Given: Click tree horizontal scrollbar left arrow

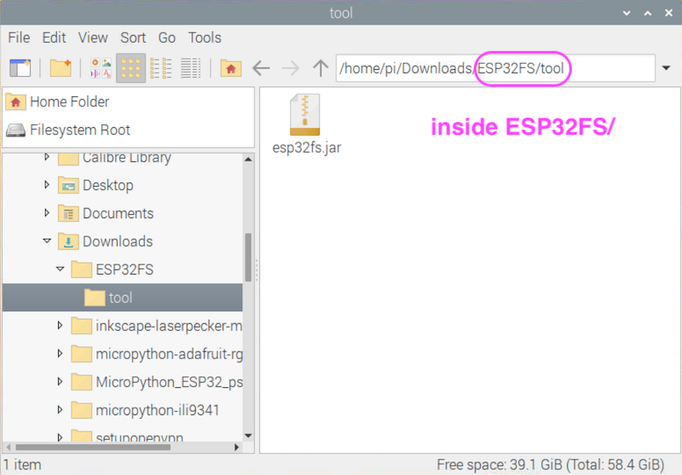Looking at the screenshot, I should coord(8,447).
